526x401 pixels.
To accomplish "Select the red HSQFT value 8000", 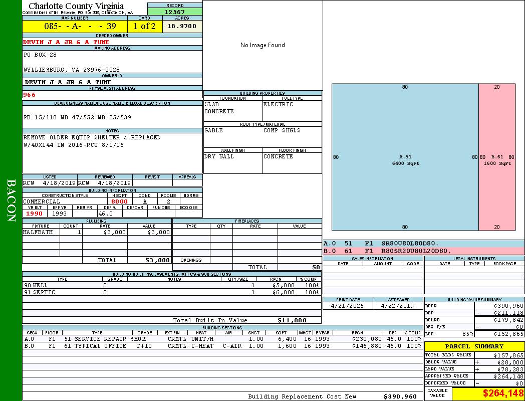I will point(119,202).
